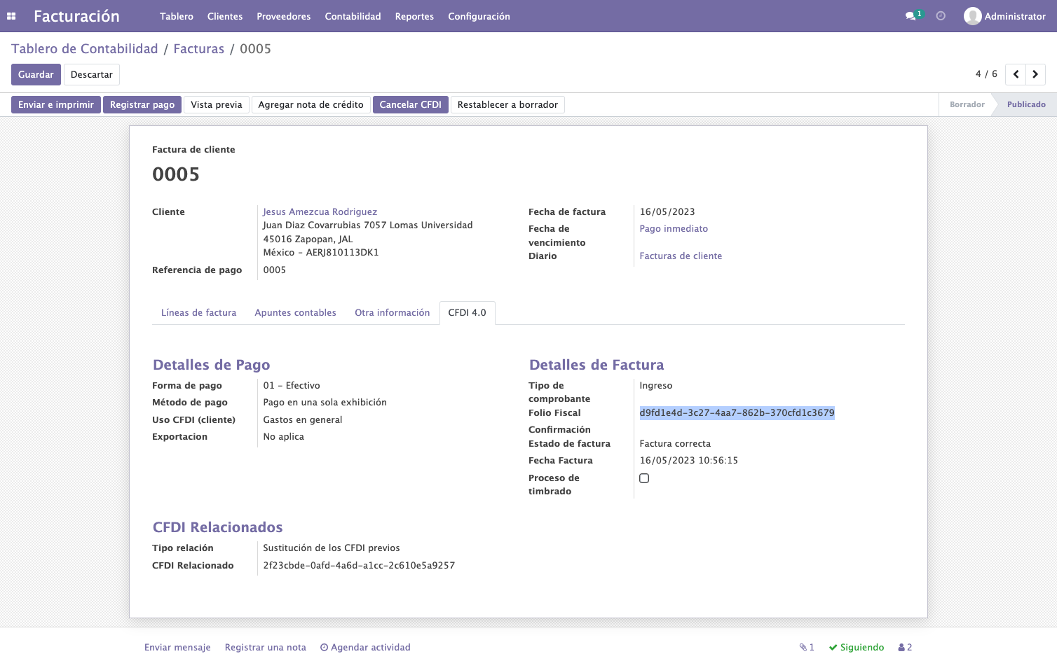Click Enviar e imprimir button

coord(56,104)
